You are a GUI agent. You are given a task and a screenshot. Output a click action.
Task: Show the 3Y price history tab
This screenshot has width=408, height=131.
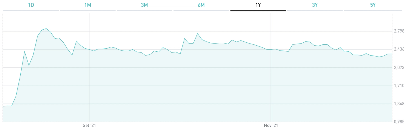(x=315, y=5)
